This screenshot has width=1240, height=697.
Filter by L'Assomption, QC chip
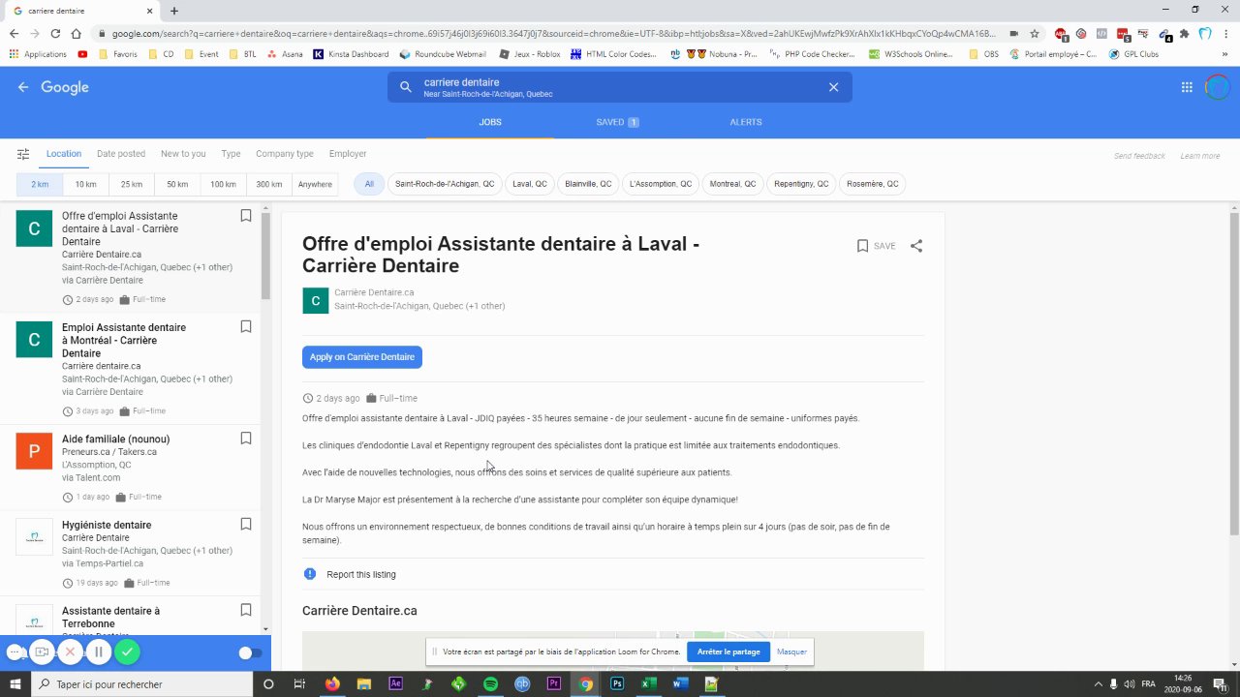[x=661, y=184]
